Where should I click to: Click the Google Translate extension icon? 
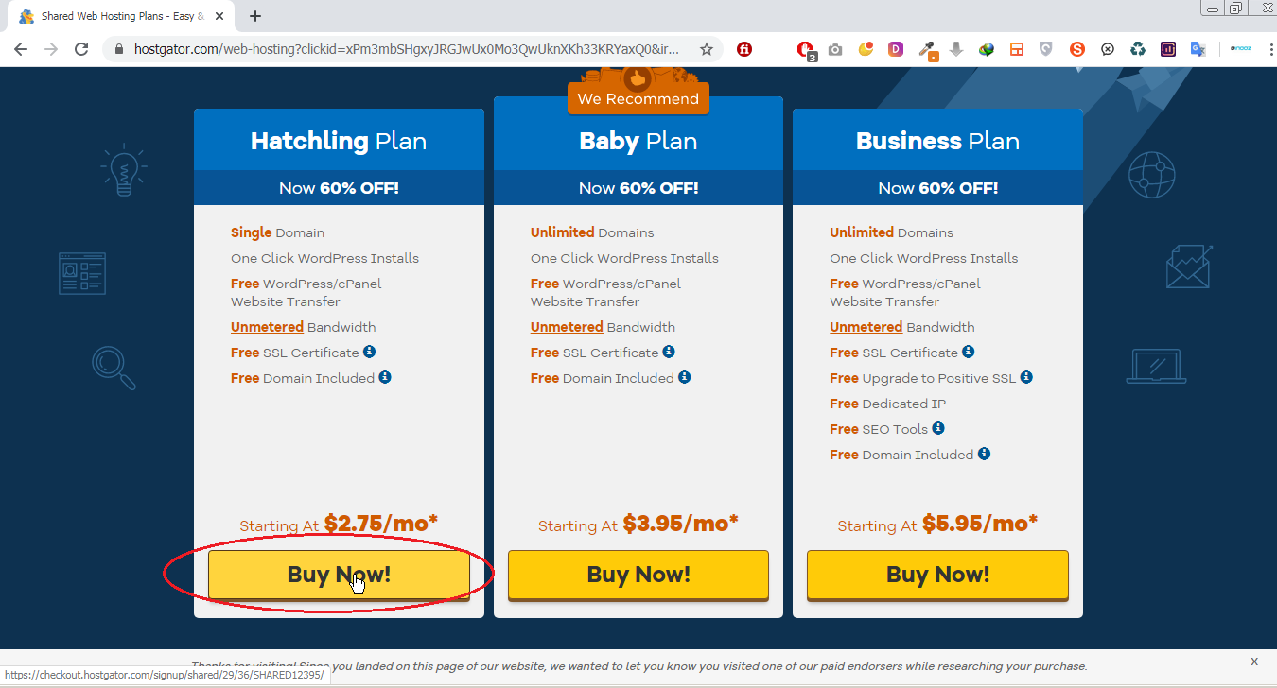pyautogui.click(x=1198, y=49)
